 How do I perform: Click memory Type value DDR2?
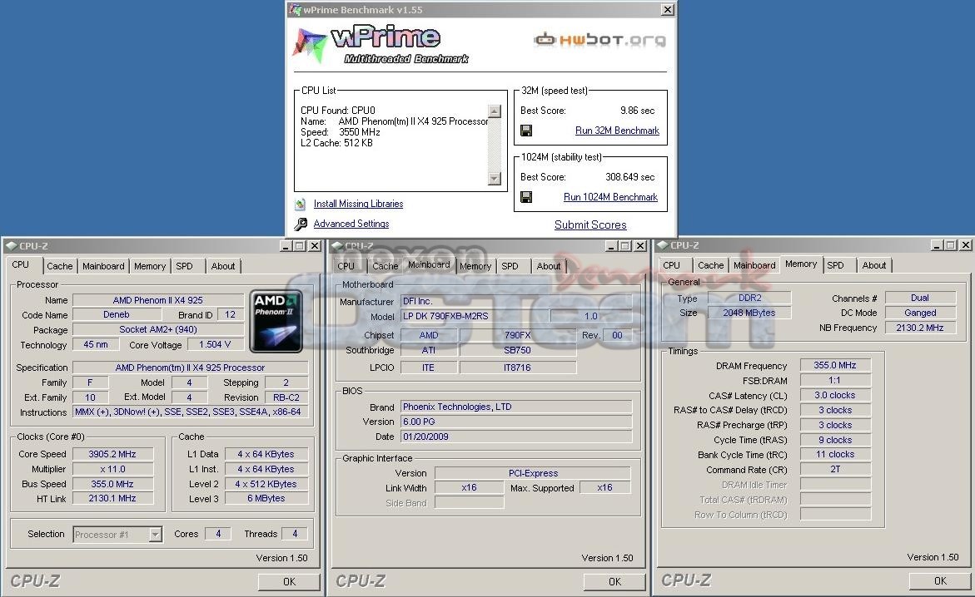[x=749, y=298]
